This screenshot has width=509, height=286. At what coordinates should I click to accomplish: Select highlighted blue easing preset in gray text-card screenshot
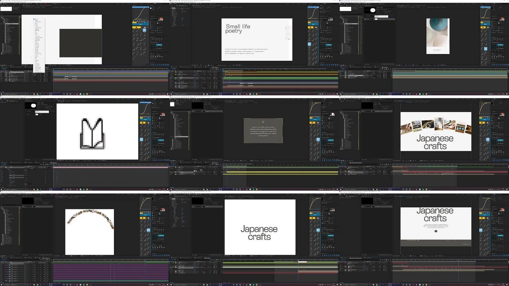coord(318,139)
